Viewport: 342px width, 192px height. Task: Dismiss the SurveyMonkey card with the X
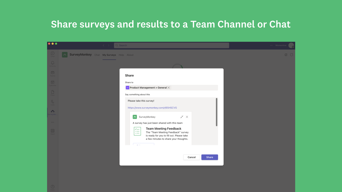187,117
